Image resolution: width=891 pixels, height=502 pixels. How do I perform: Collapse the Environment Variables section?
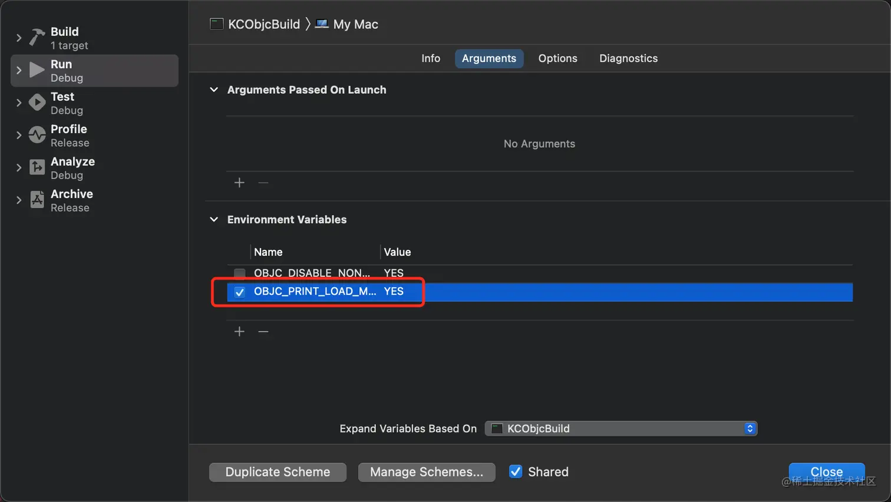(214, 219)
